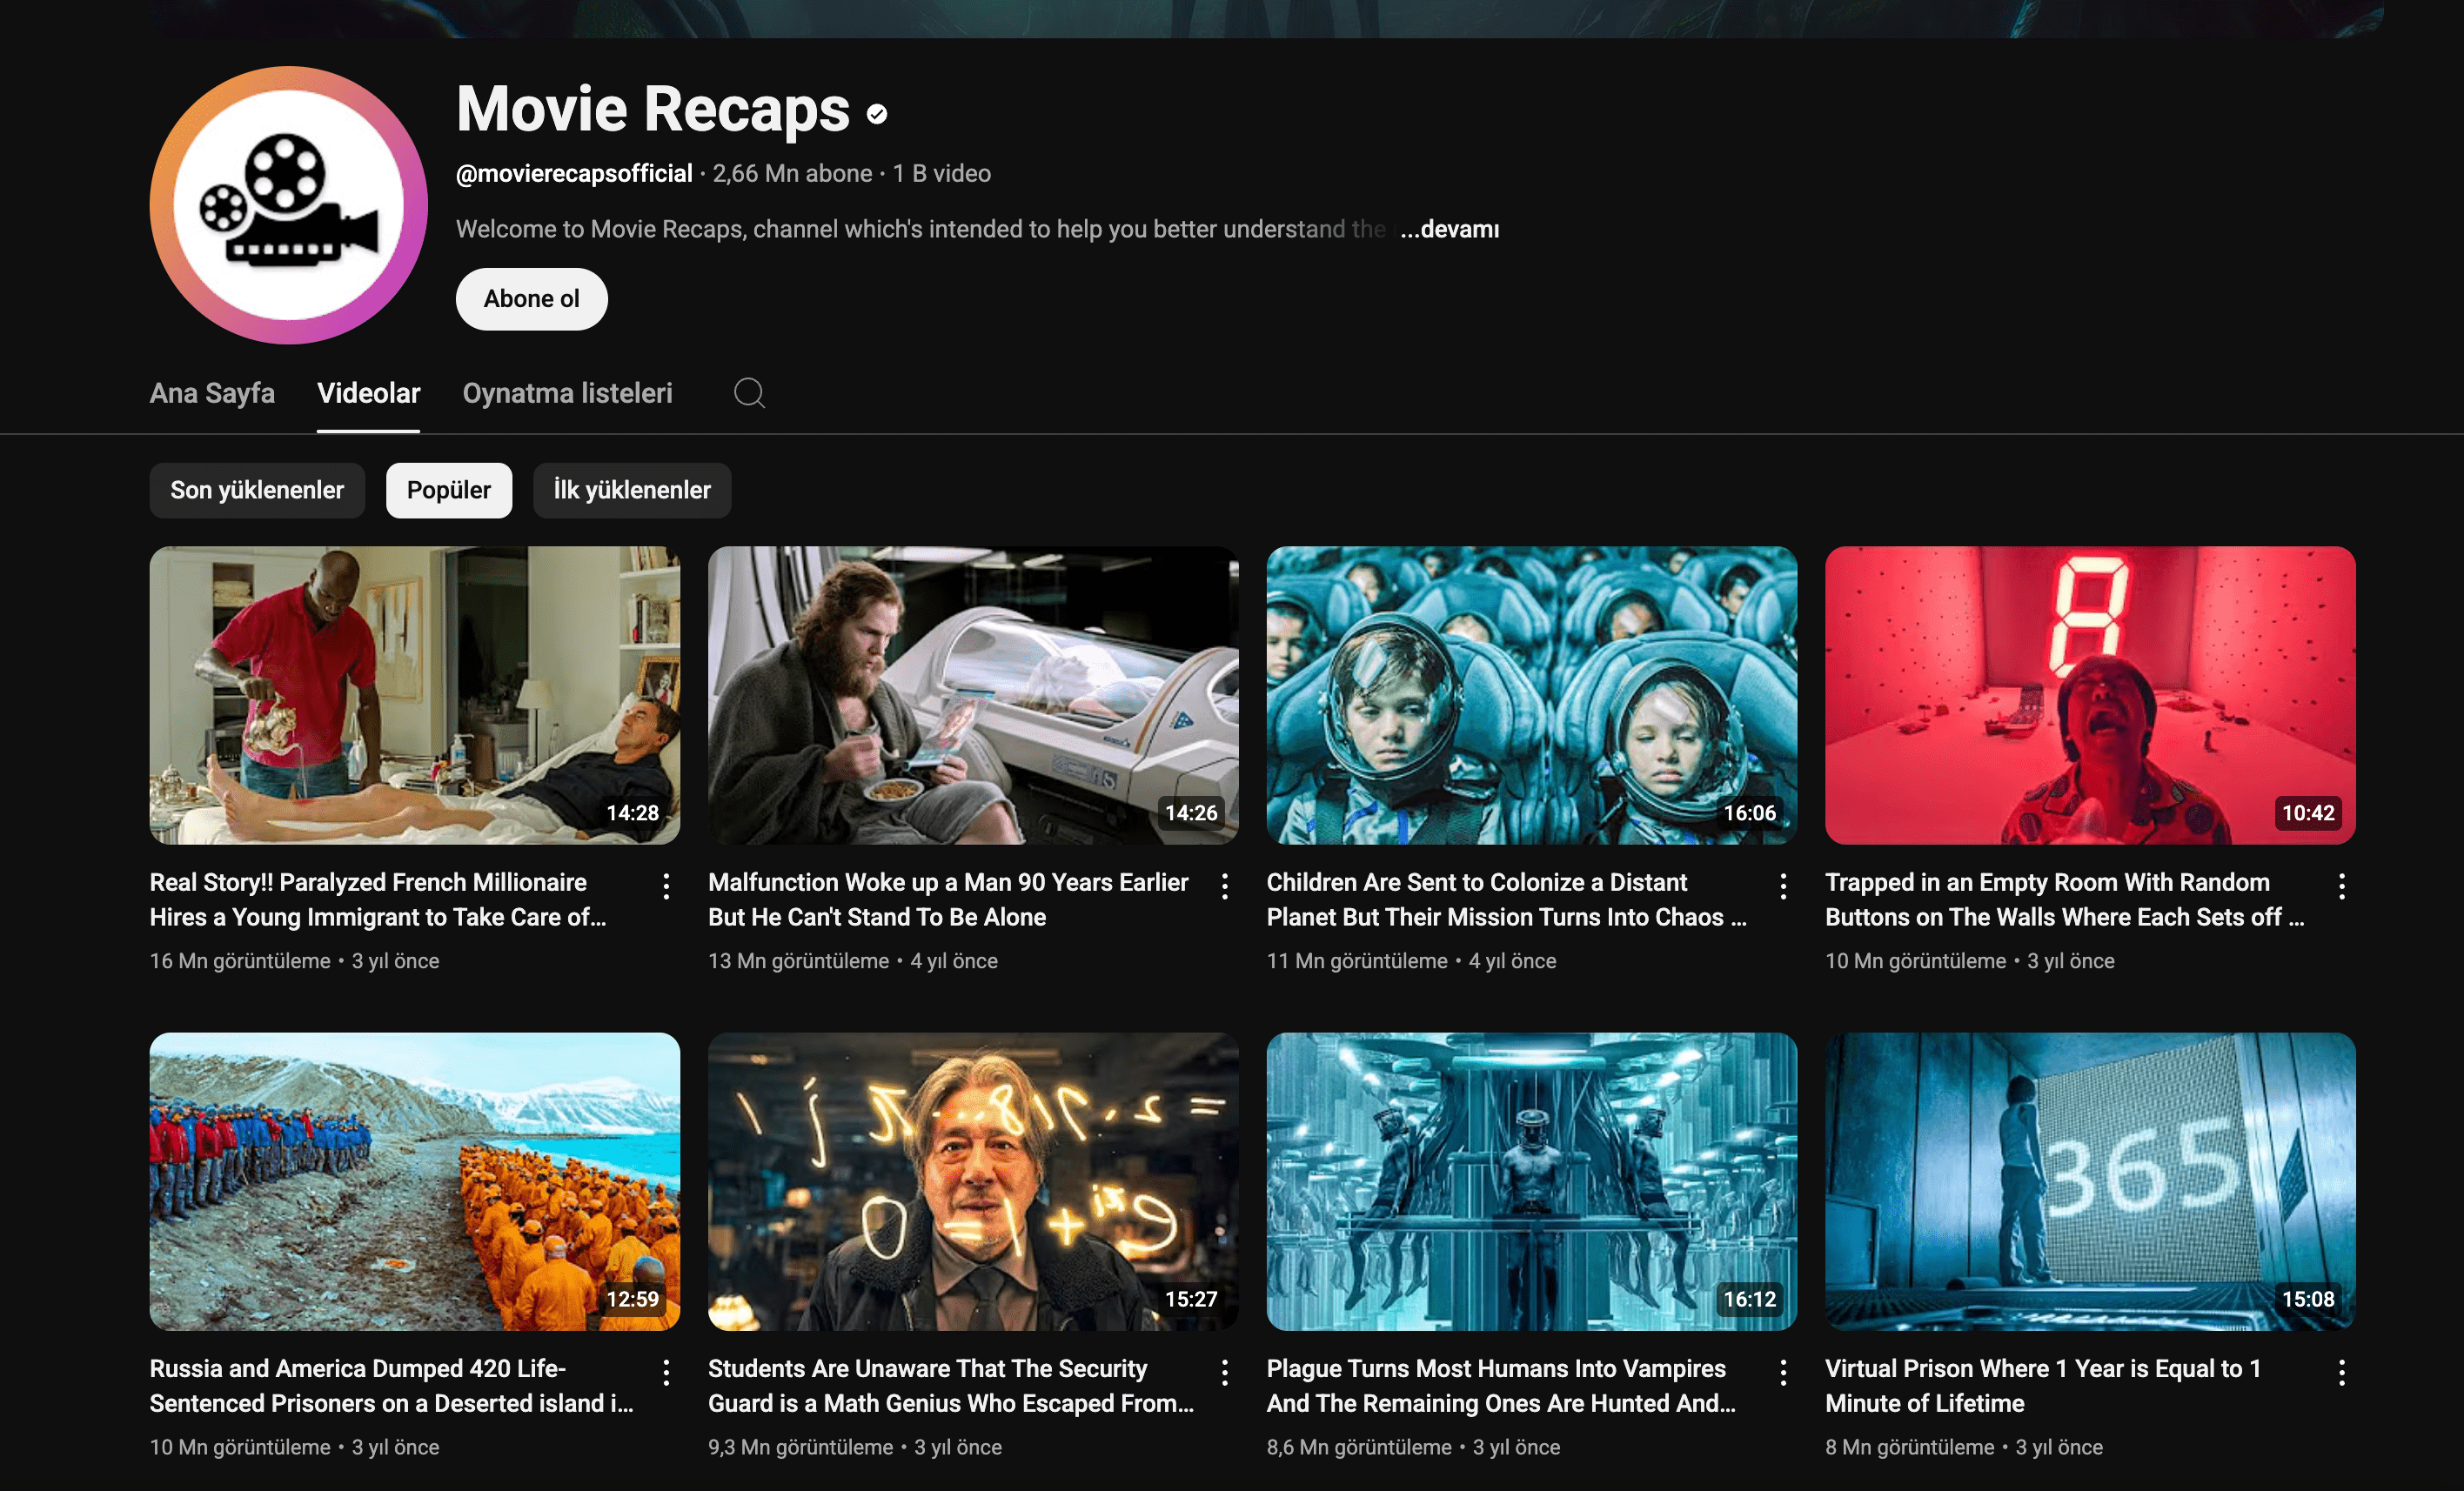2464x1491 pixels.
Task: Play the red room thumbnail 10:42
Action: (x=2090, y=695)
